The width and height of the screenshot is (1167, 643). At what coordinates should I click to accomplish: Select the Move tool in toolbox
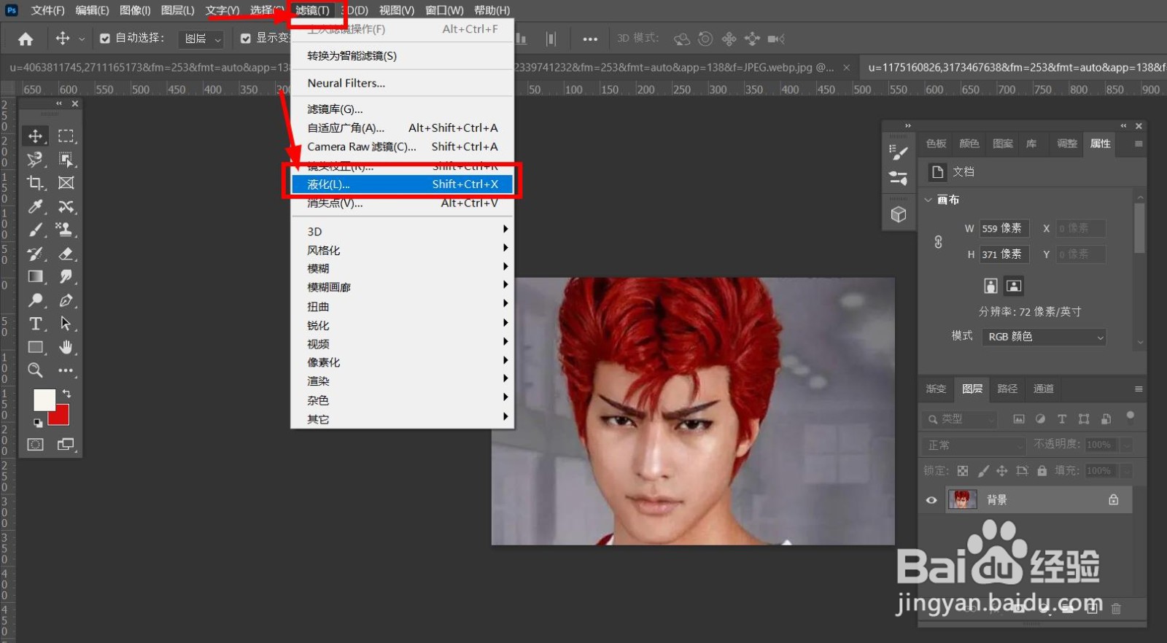35,136
